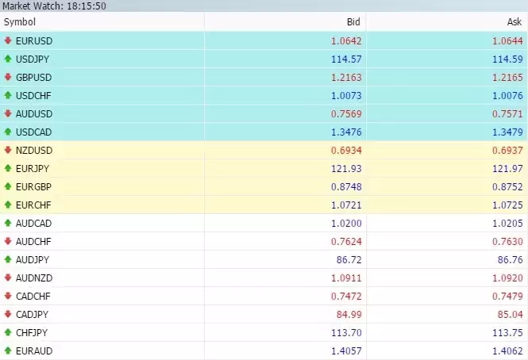The width and height of the screenshot is (528, 360).
Task: Click the green up arrow beside AUDJPY
Action: (x=8, y=259)
